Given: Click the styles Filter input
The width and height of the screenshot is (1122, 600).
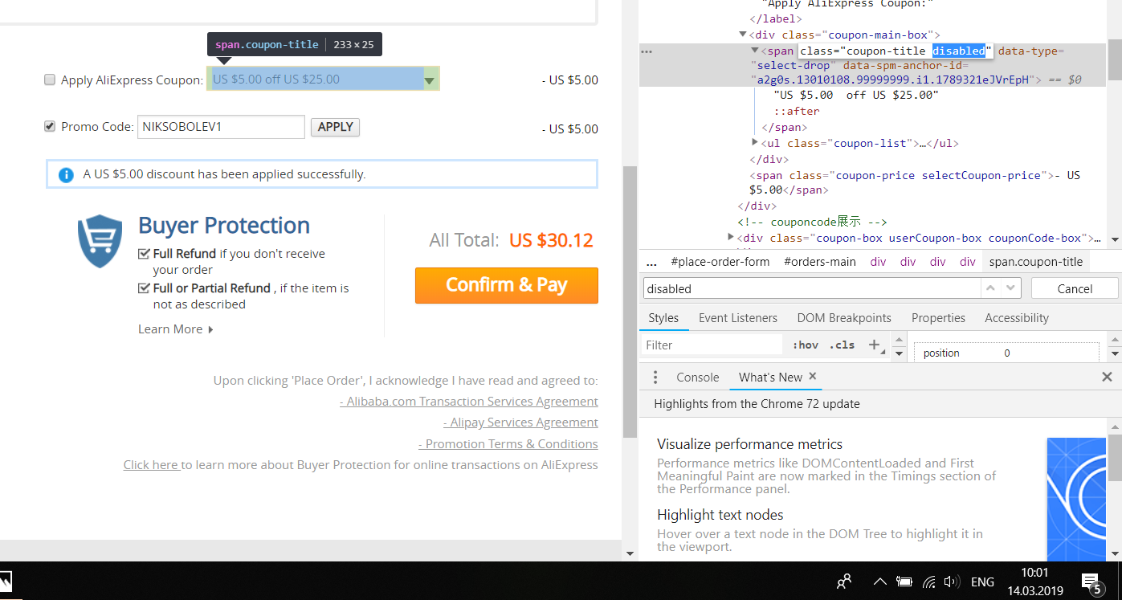Looking at the screenshot, I should coord(712,345).
